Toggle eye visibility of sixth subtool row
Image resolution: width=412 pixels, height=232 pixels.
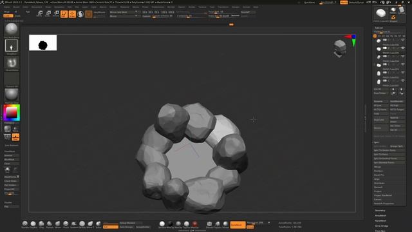(x=403, y=81)
